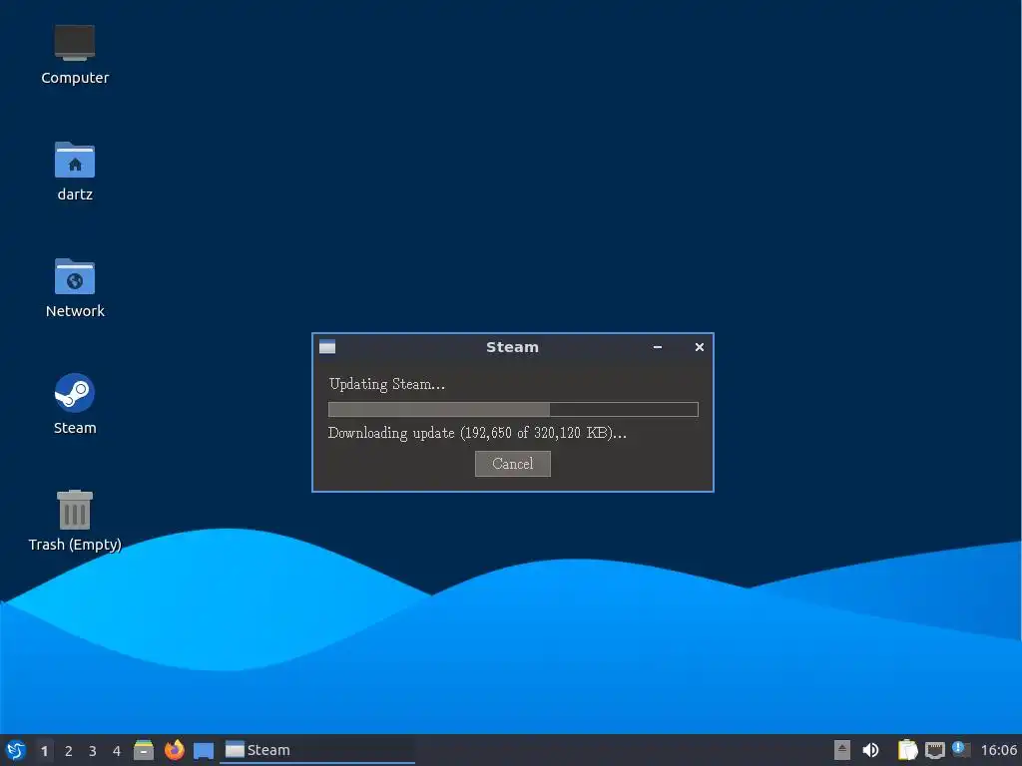Click the Steam update progress bar
This screenshot has width=1022, height=766.
tap(513, 409)
